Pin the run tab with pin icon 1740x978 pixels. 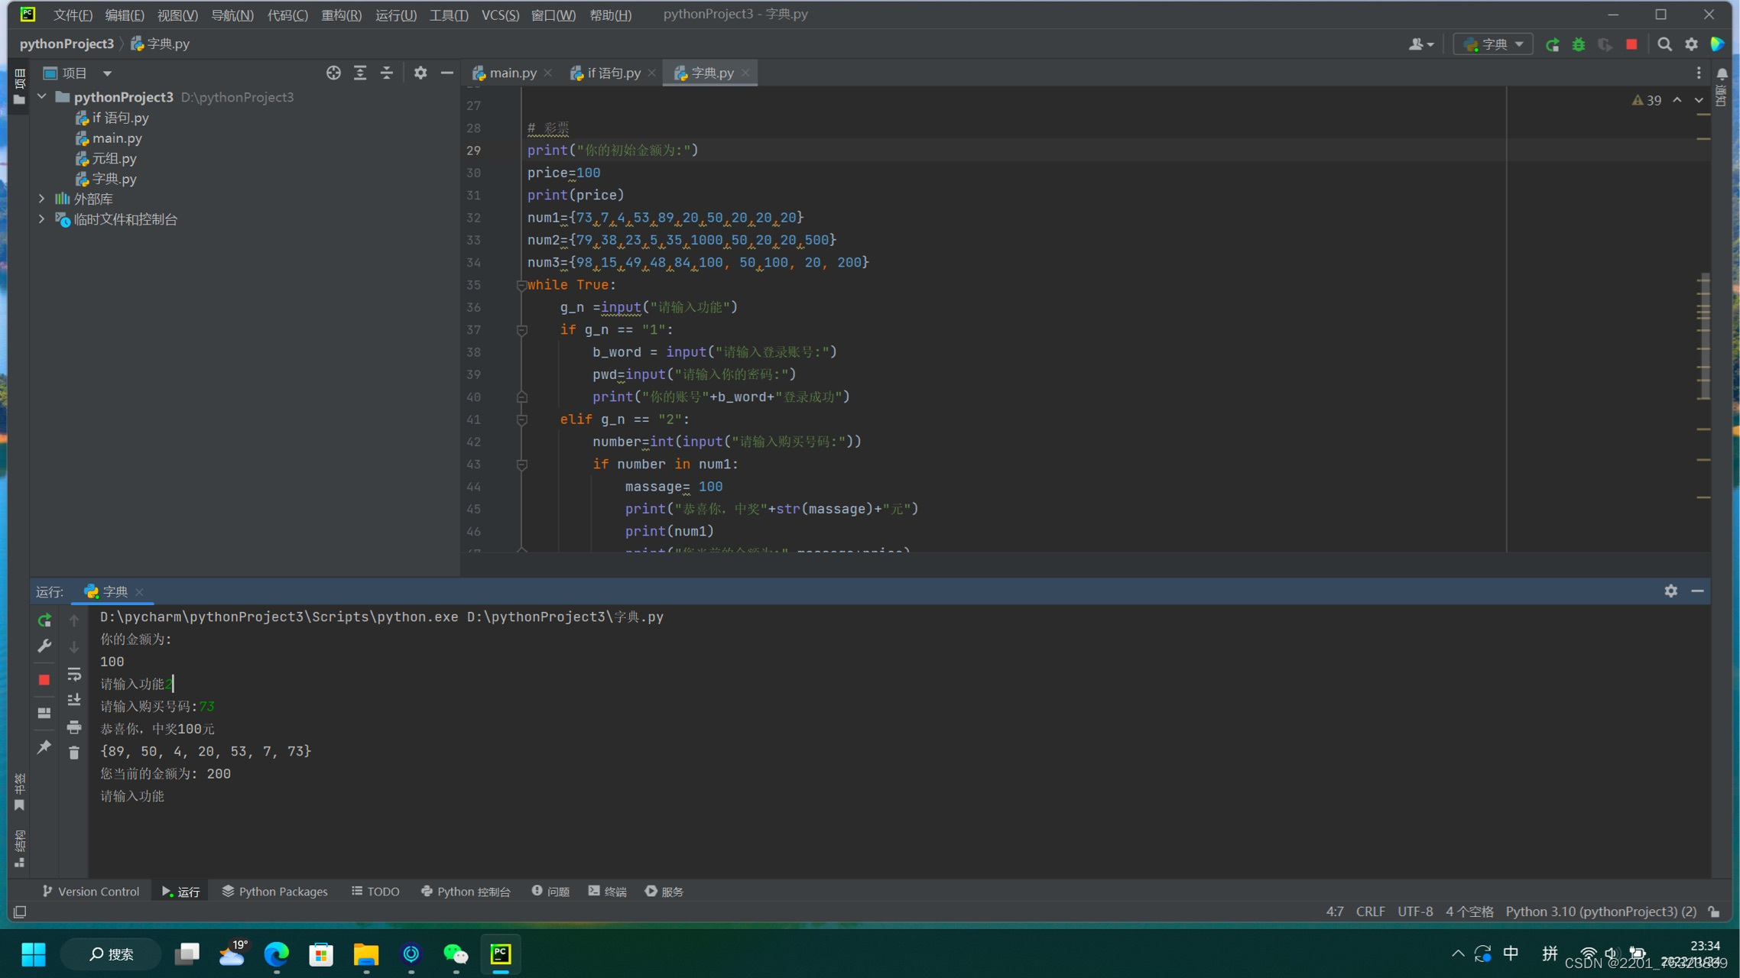44,746
